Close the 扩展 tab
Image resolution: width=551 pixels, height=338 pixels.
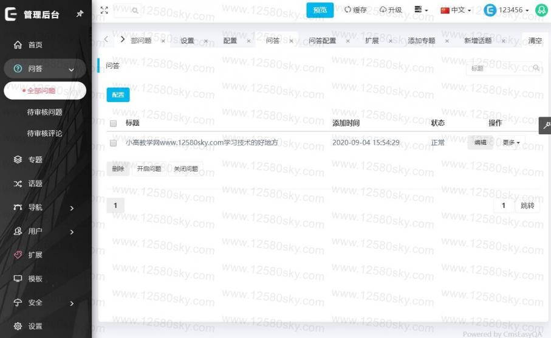pos(391,41)
